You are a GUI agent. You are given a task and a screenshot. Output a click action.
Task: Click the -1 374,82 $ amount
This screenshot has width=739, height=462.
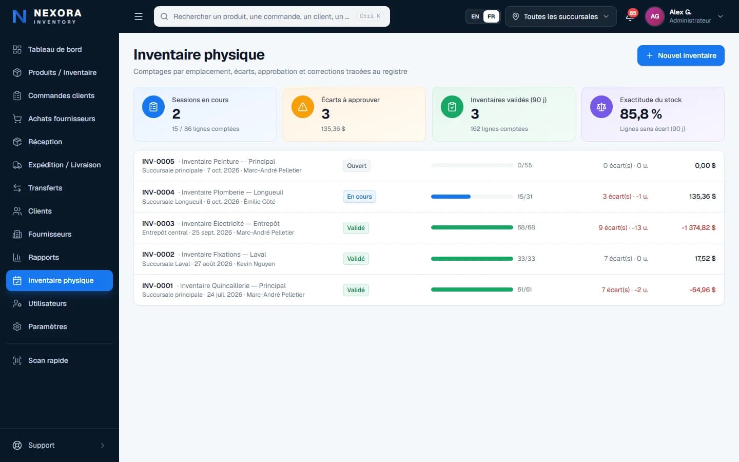coord(698,227)
